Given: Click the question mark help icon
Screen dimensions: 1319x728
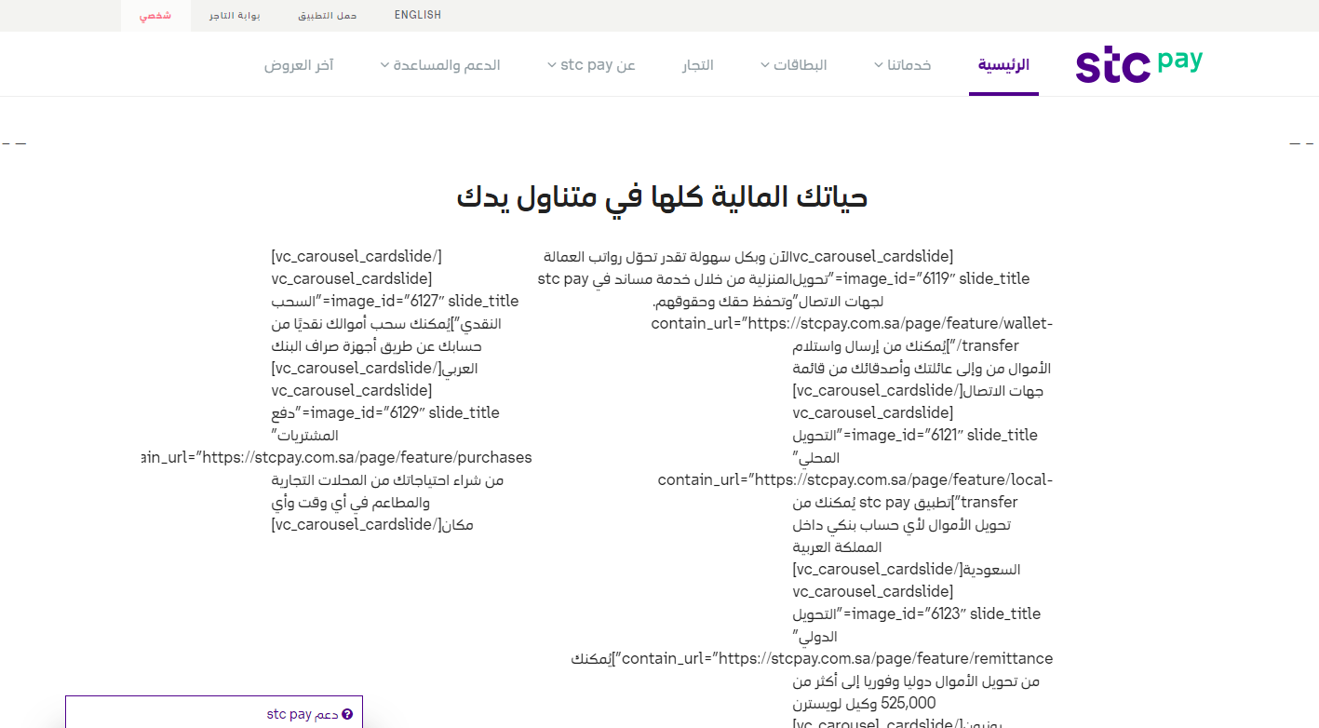Looking at the screenshot, I should pos(347,714).
